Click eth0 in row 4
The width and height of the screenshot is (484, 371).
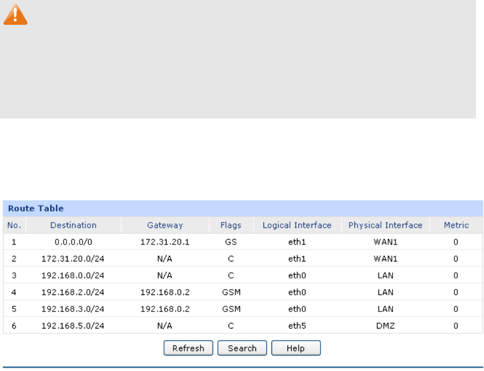click(297, 292)
